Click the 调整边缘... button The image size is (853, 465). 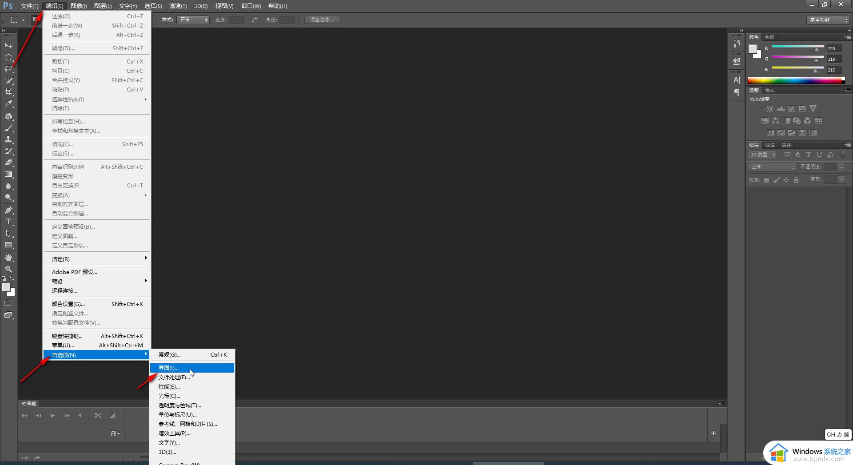(x=322, y=20)
